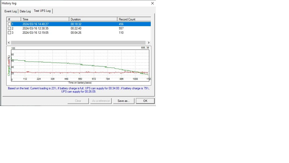289x163 pixels.
Task: Check the checkbox for record 1
Action: click(x=10, y=24)
